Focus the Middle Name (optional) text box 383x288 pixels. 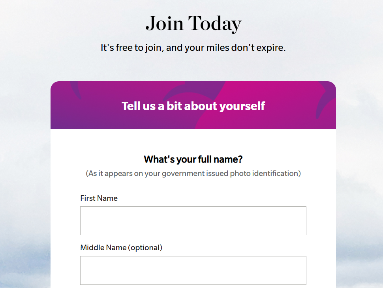coord(193,270)
